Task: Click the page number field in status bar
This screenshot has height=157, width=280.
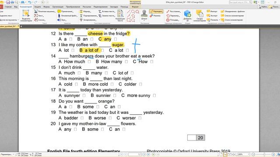Action: point(135,154)
